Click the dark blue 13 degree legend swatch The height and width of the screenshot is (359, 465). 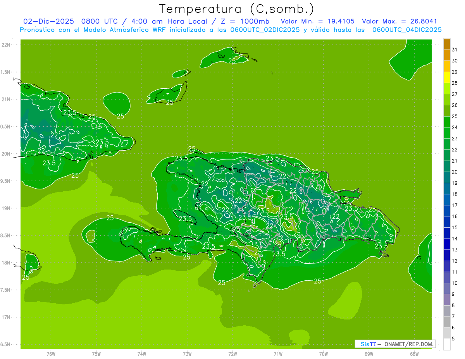(x=447, y=244)
